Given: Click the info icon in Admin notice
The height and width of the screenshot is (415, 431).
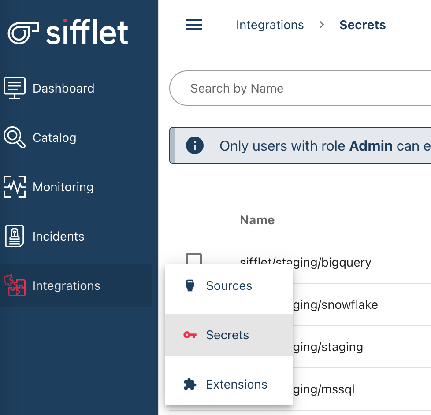Looking at the screenshot, I should click(x=195, y=146).
